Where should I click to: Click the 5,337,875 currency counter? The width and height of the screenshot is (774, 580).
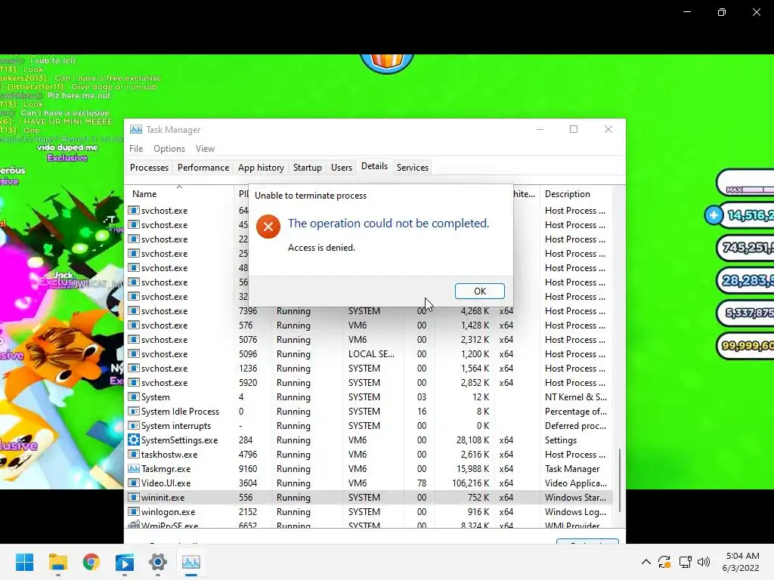(745, 313)
